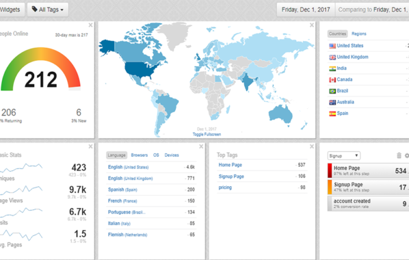The height and width of the screenshot is (260, 409).
Task: Click the India flag icon
Action: coord(332,69)
